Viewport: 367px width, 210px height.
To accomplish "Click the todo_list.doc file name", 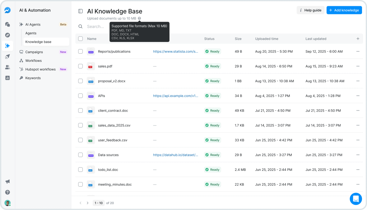I will tap(108, 170).
